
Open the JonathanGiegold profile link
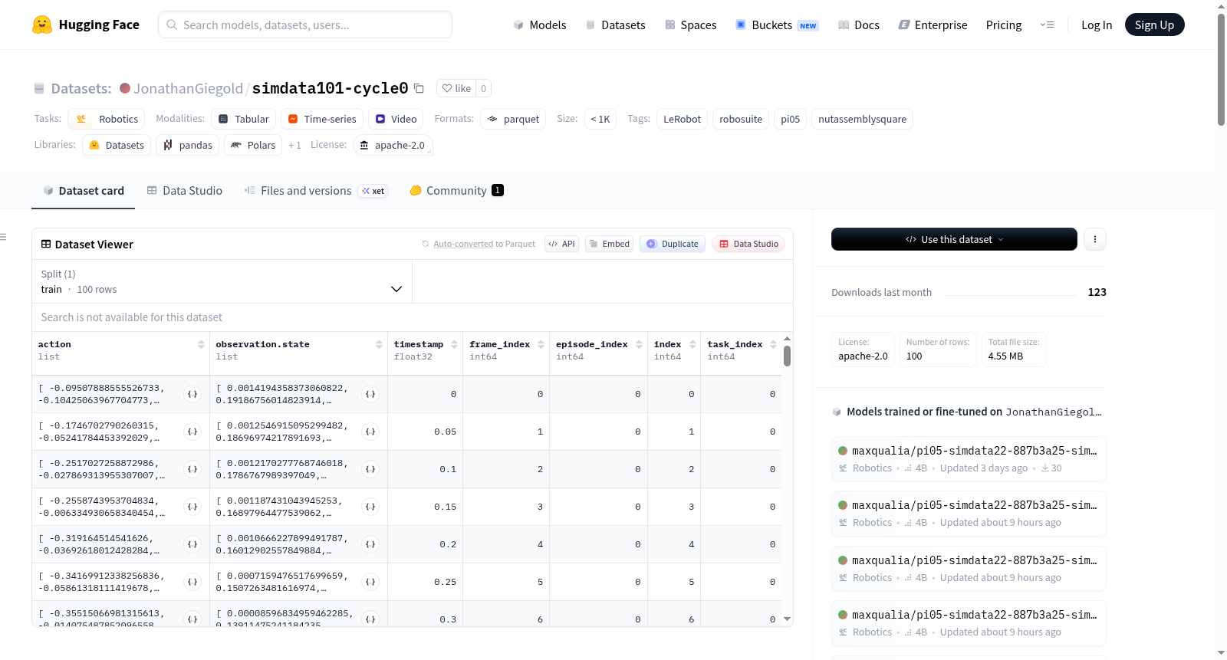click(x=188, y=88)
